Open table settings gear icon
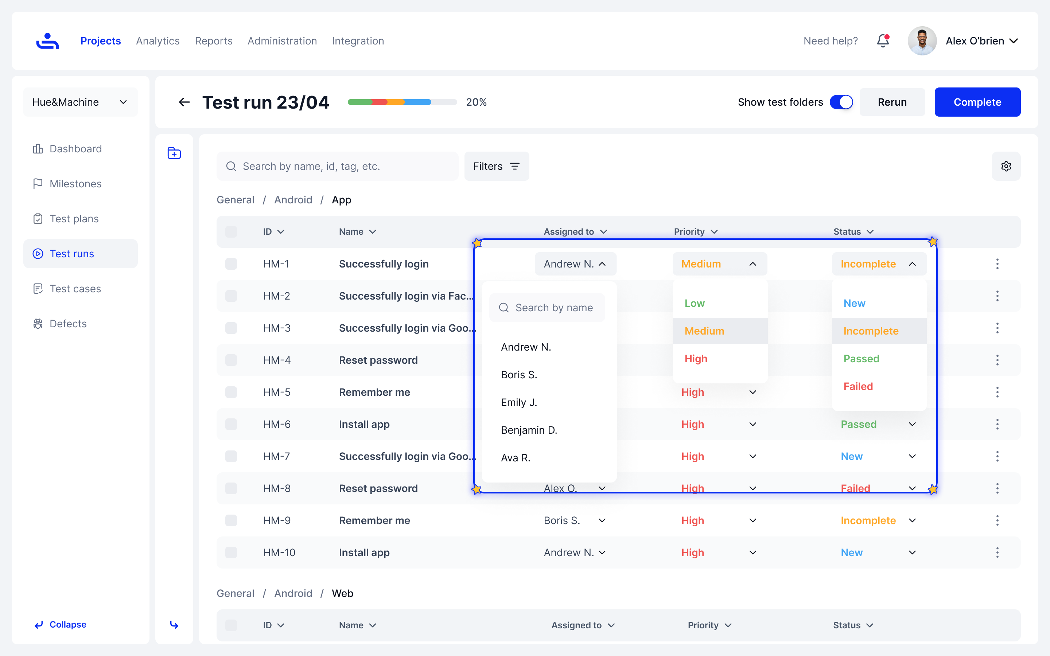Image resolution: width=1050 pixels, height=656 pixels. click(x=1006, y=166)
